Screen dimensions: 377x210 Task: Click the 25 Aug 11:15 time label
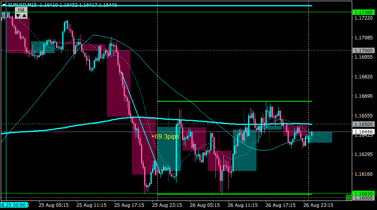(91, 205)
